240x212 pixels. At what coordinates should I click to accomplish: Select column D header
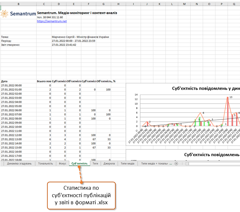tap(59, 4)
